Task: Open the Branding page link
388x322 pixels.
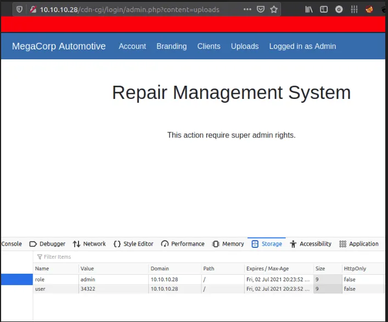Action: (x=171, y=46)
